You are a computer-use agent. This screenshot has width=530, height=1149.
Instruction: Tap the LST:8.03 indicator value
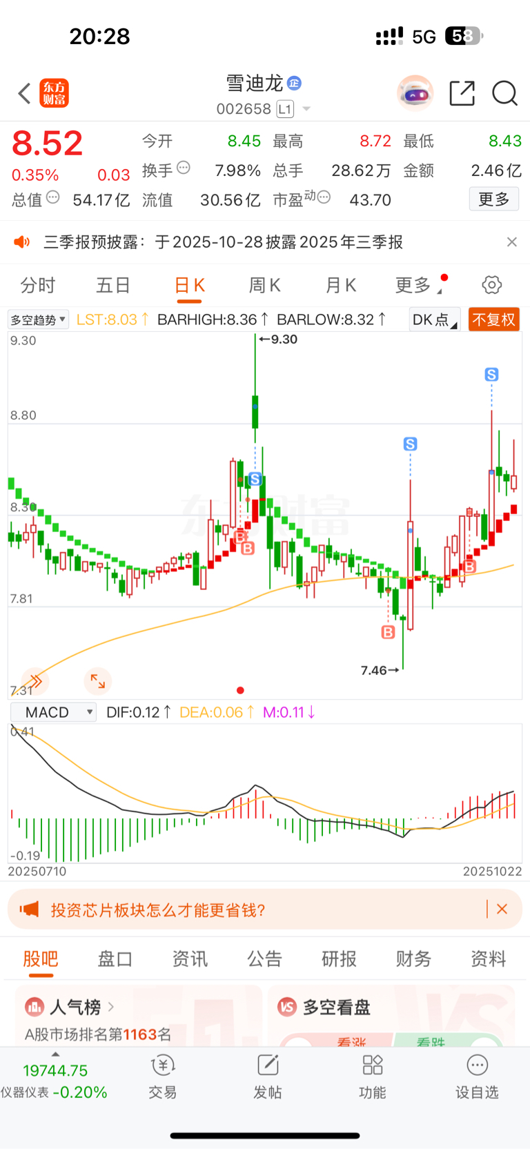(x=112, y=320)
